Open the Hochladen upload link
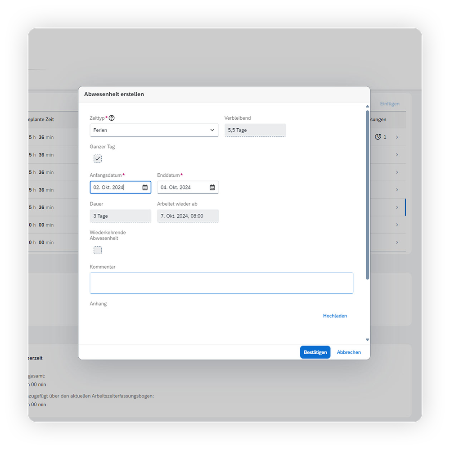The width and height of the screenshot is (450, 450). 335,315
